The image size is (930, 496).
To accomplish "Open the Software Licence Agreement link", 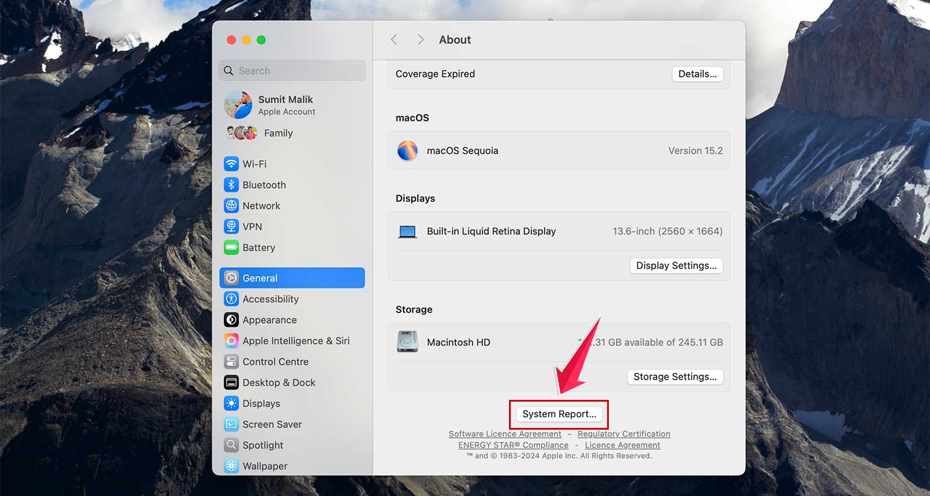I will pos(505,433).
